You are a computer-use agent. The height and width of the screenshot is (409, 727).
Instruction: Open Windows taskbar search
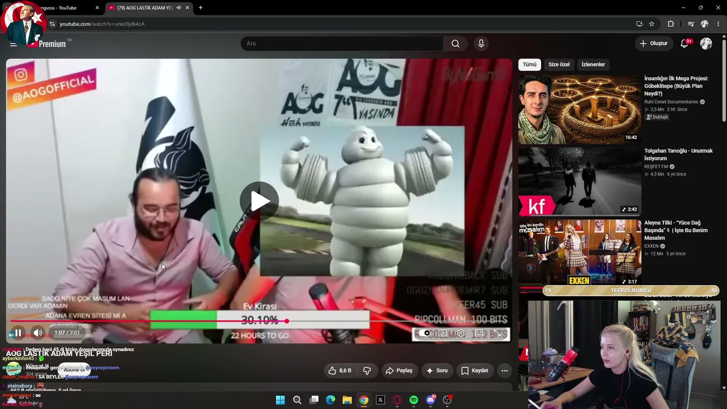(x=297, y=400)
